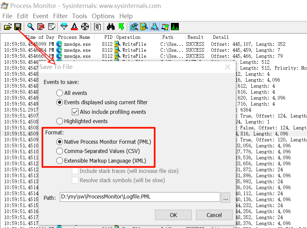Select the msedge.exe row with Length: 352
This screenshot has width=307, height=228.
(154, 44)
